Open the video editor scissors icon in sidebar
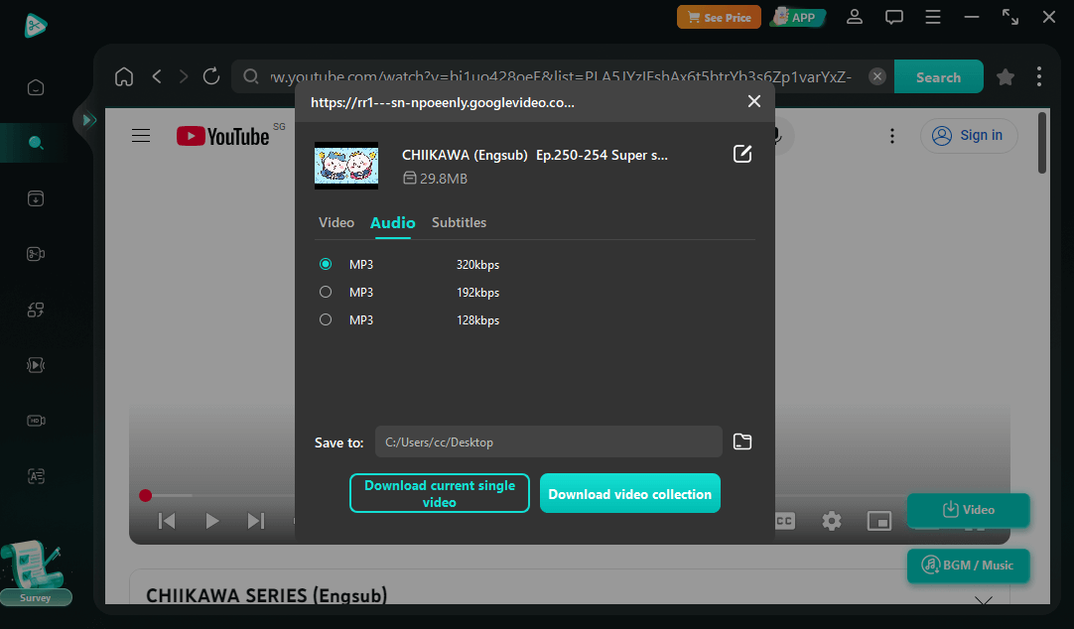 [x=36, y=254]
